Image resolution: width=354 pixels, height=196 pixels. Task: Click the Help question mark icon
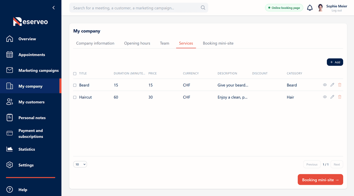10,190
